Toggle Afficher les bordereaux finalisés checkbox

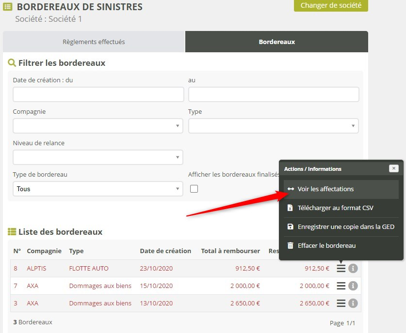pyautogui.click(x=194, y=189)
